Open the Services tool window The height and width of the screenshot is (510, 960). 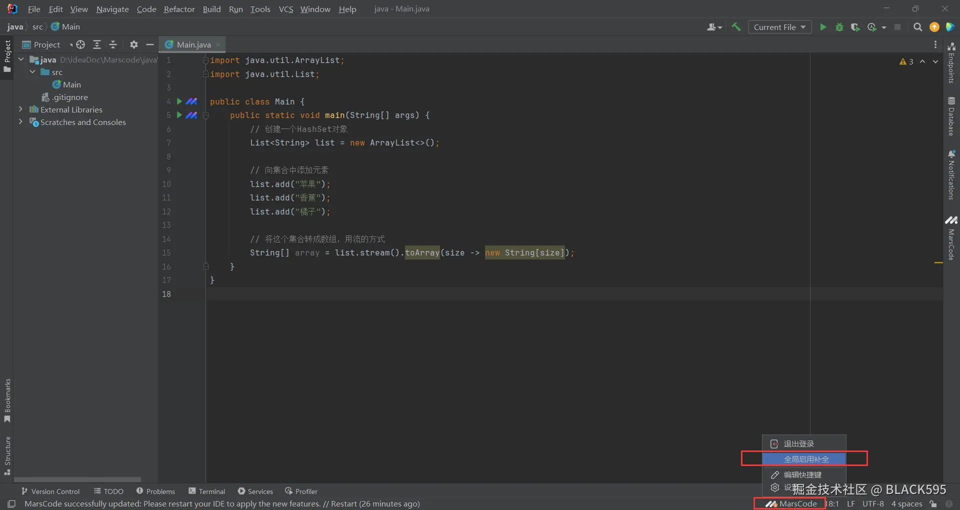pyautogui.click(x=255, y=491)
